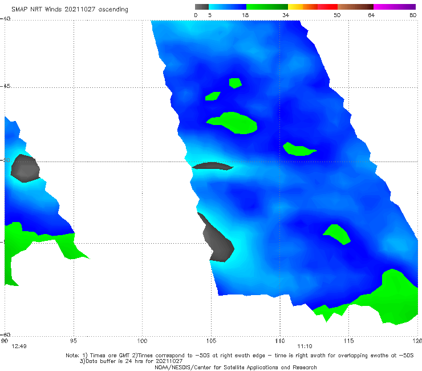Click the gray low-wind patch in the left swath
Screen dimensions: 422x371
(x=25, y=168)
